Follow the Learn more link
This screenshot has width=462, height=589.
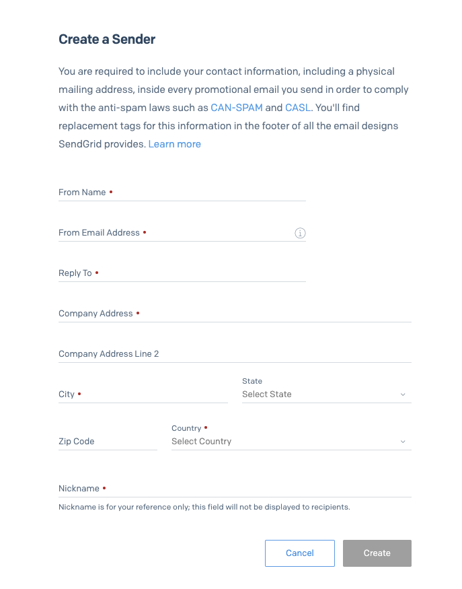[x=175, y=144]
